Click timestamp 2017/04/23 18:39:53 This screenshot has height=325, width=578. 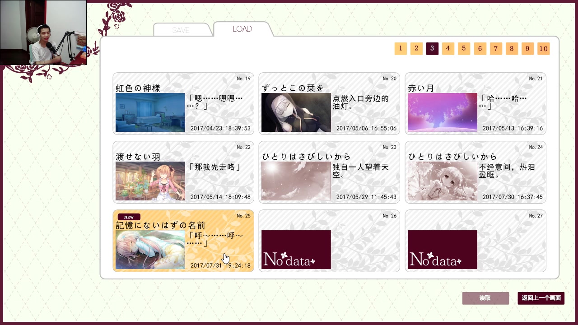(220, 128)
